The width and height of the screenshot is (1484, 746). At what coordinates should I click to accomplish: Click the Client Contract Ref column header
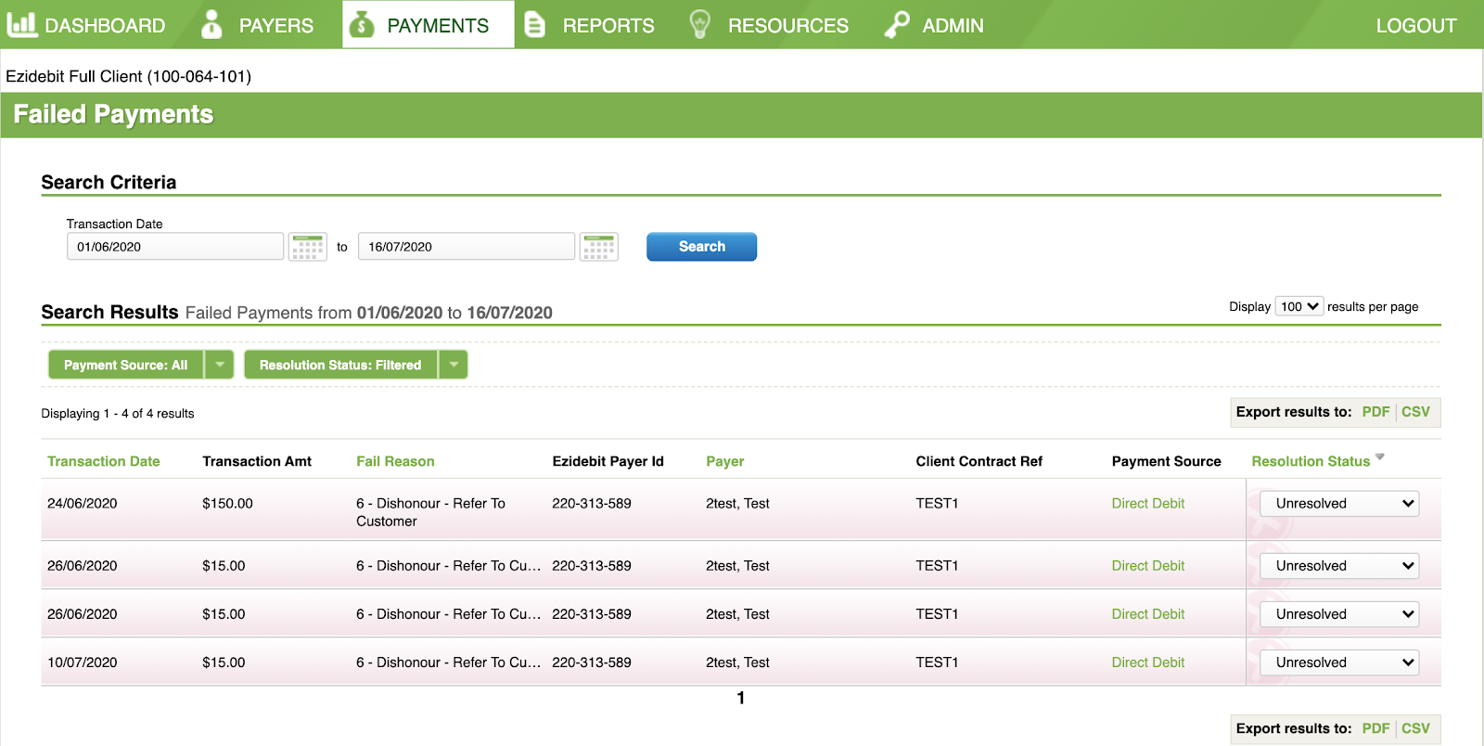point(979,461)
